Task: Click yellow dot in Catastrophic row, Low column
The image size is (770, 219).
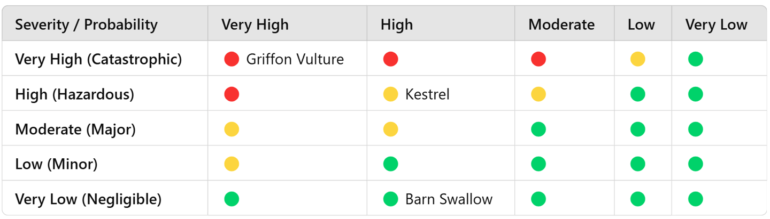Action: click(637, 59)
